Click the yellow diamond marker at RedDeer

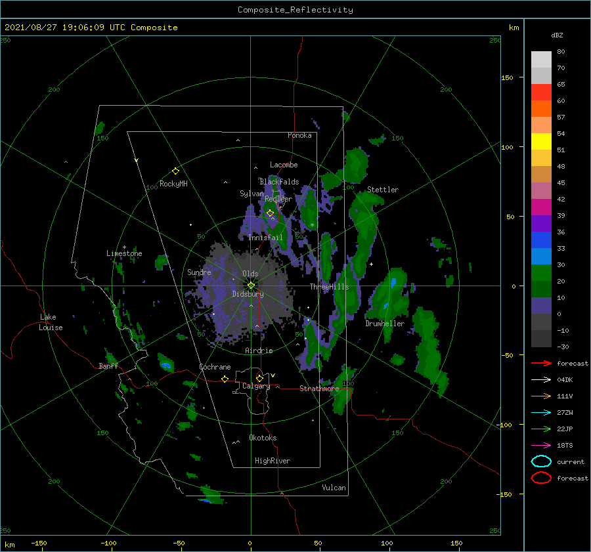(270, 213)
